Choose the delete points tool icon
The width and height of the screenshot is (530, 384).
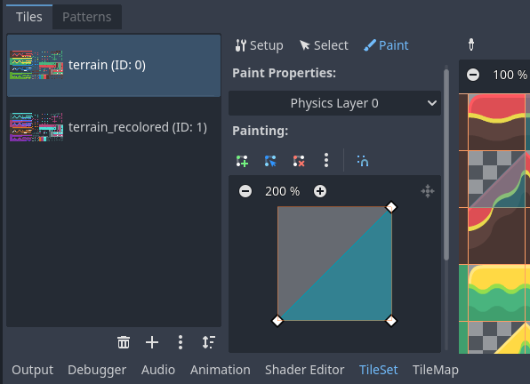(x=299, y=161)
